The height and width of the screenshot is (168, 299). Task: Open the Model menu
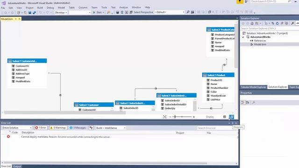[x=61, y=7]
